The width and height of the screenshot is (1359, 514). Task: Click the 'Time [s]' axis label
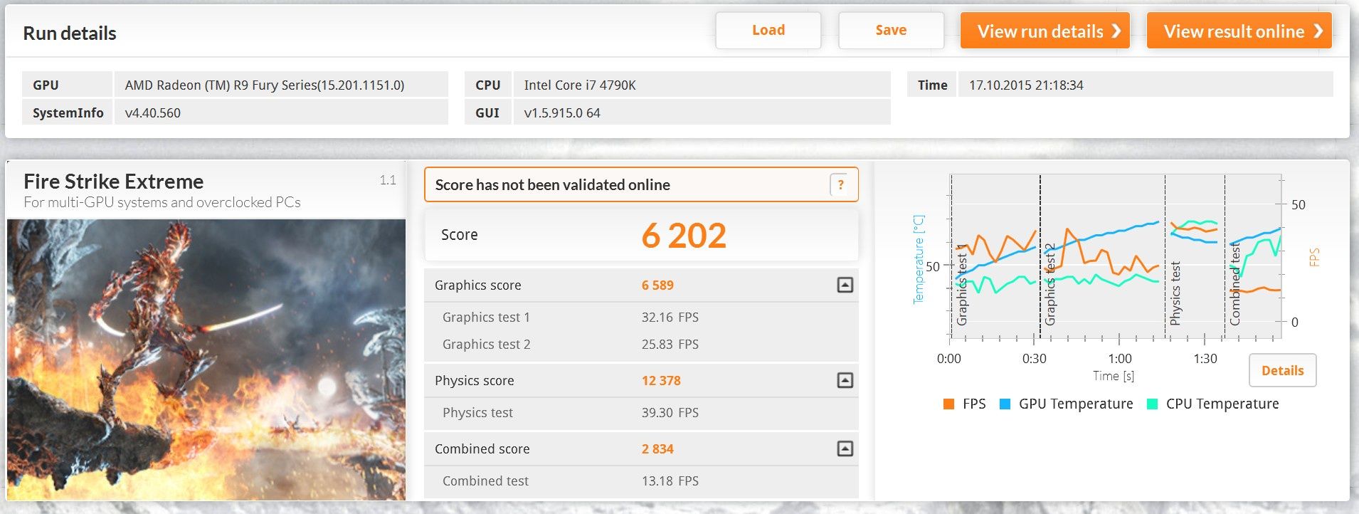pos(1114,376)
